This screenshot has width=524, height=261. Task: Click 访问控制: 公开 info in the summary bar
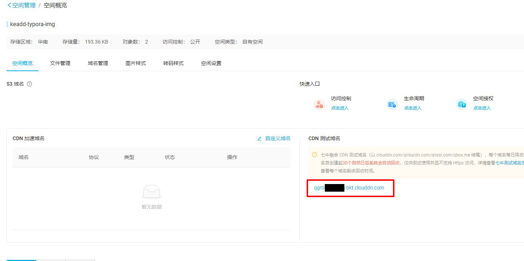click(181, 42)
